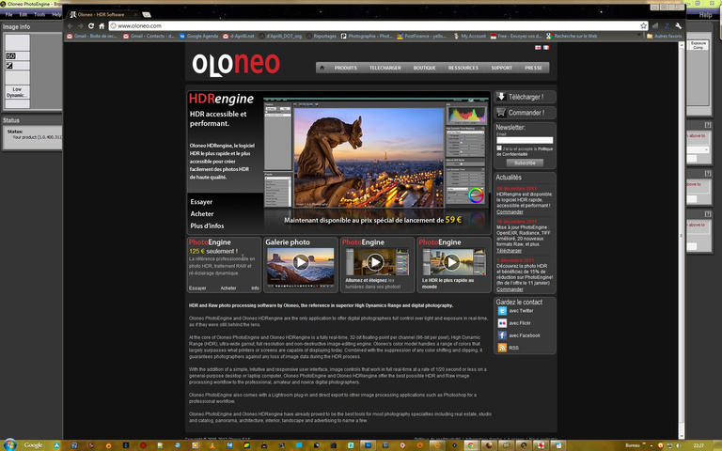Screen dimensions: 722x451
Task: Click the Twitter icon under Gardez le contact
Action: point(502,311)
